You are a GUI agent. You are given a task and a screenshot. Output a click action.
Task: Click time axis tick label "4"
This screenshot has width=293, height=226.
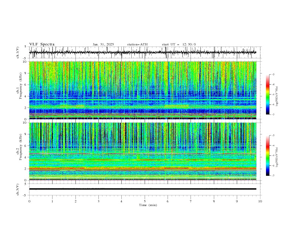pos(121,201)
